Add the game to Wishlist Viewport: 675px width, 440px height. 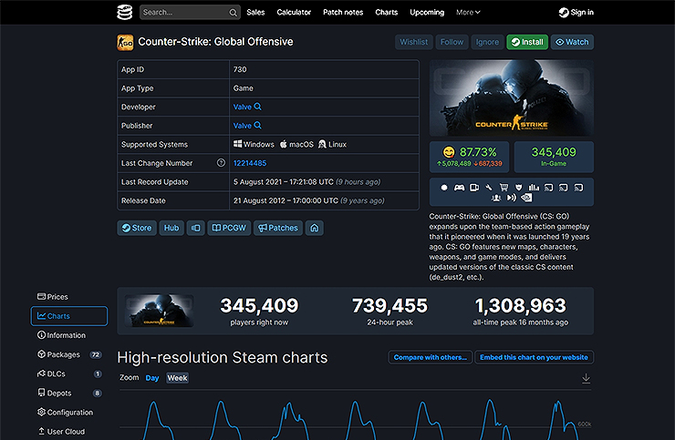point(414,42)
